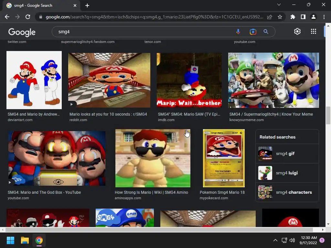Click the scrollbar down arrow
Viewport: 331px width, 248px height.
tap(328, 224)
